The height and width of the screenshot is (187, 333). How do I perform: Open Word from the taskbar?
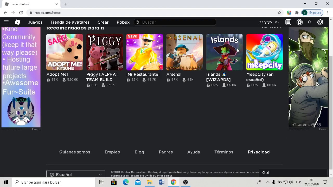click(x=162, y=182)
